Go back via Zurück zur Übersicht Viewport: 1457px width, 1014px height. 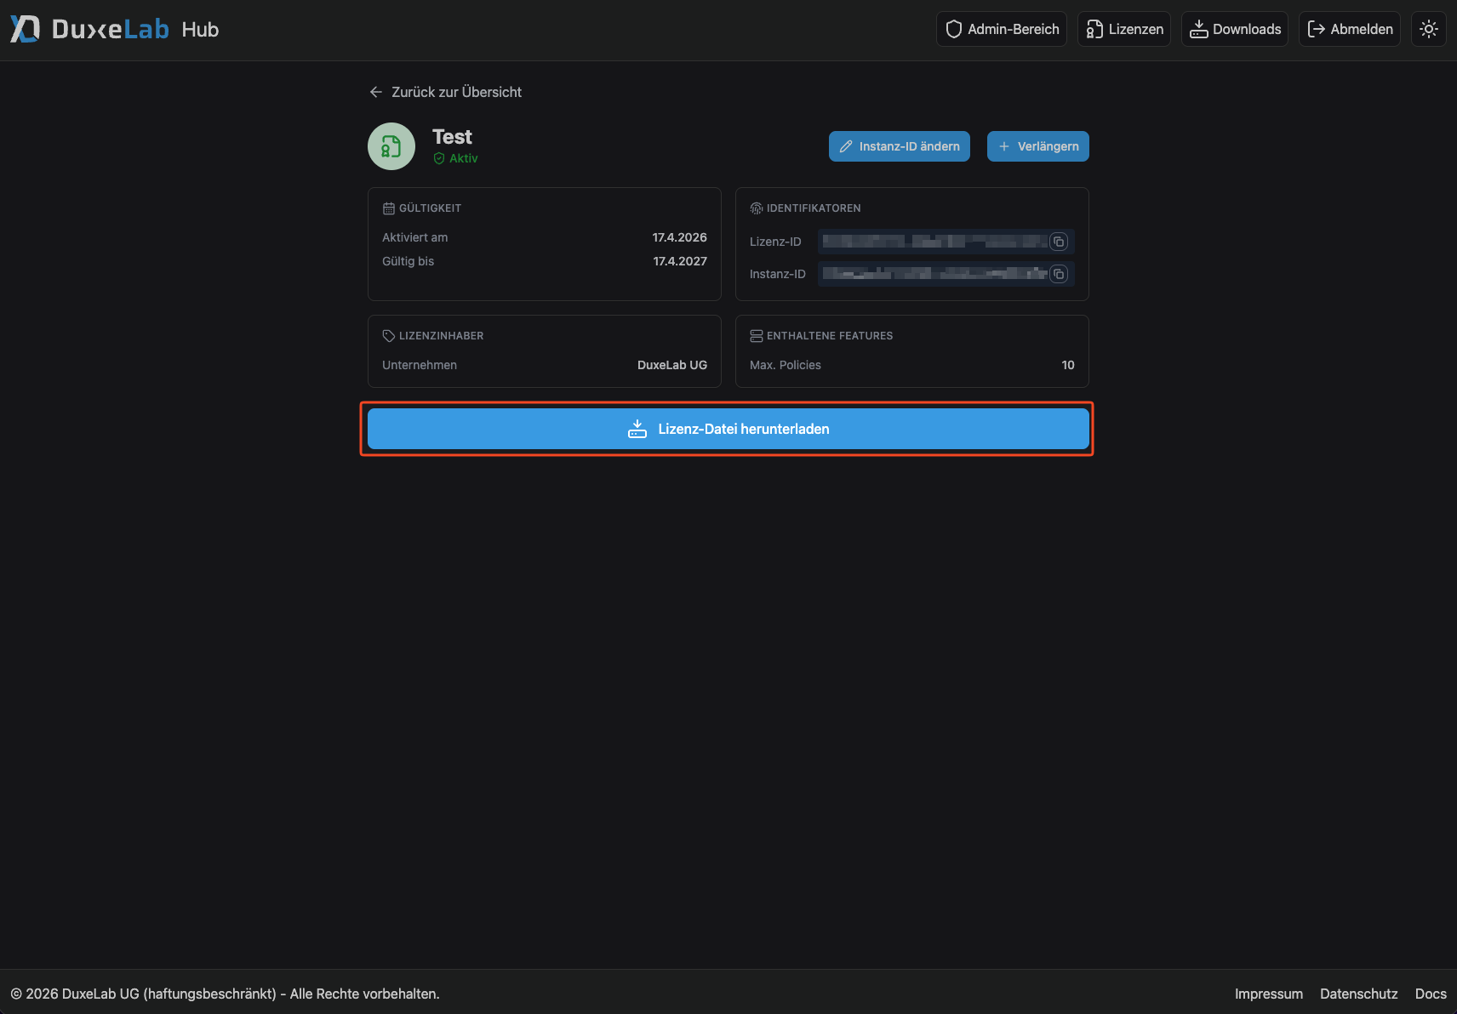tap(446, 92)
